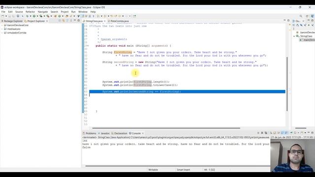Click the 'Smart Insert' status bar entry

(184, 170)
